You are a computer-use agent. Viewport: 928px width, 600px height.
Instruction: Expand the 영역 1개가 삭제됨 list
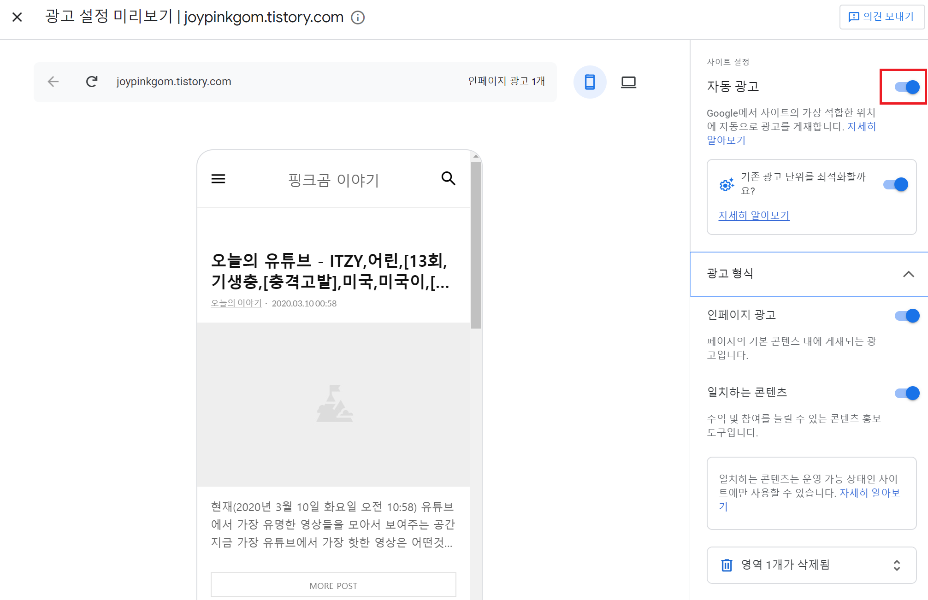click(x=896, y=565)
